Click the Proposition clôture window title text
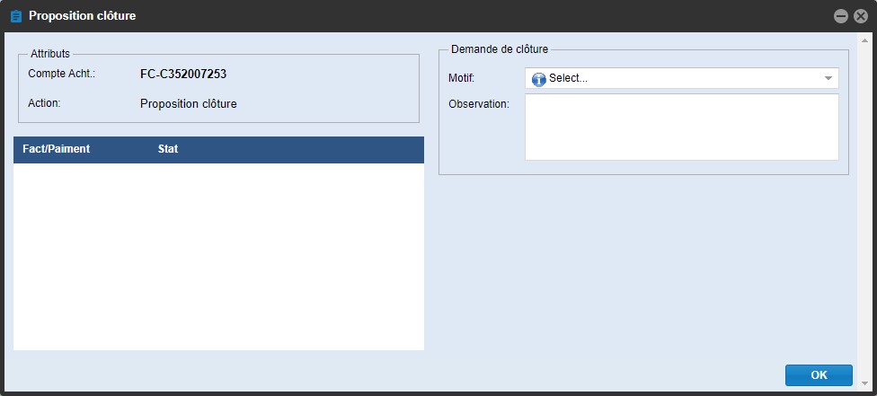The height and width of the screenshot is (396, 877). [x=83, y=16]
